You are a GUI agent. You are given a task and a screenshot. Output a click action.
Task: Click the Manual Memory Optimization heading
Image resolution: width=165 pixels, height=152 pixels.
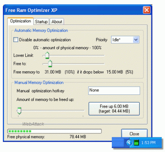39,83
